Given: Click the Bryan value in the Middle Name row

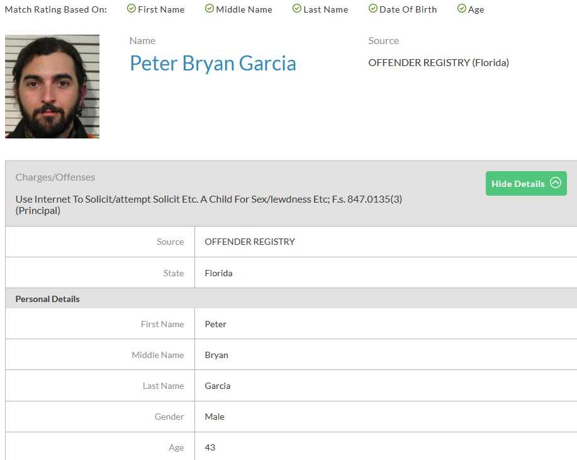Looking at the screenshot, I should pyautogui.click(x=216, y=355).
